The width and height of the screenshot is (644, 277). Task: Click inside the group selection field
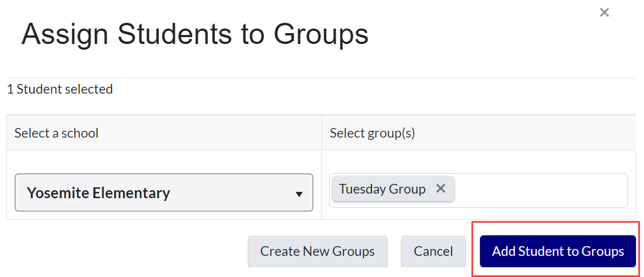point(540,190)
